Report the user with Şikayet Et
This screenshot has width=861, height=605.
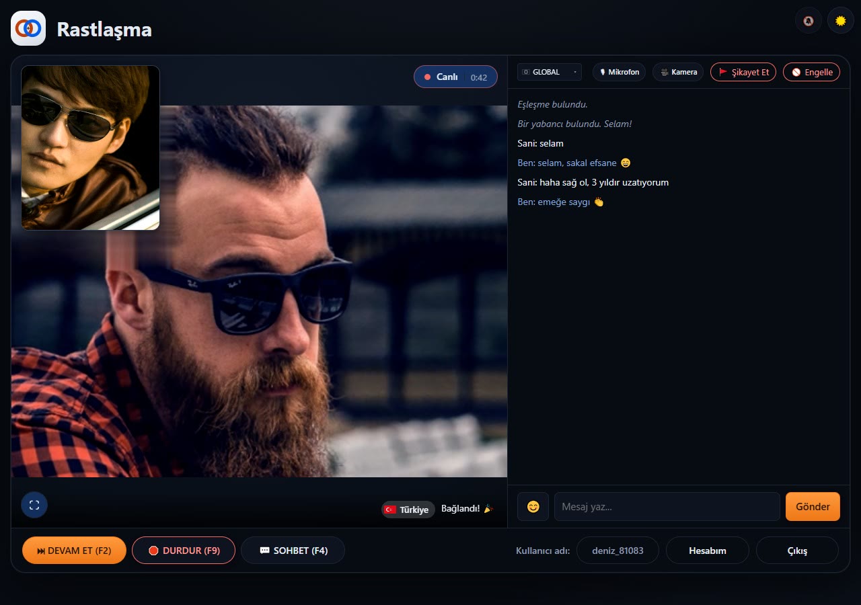point(743,72)
